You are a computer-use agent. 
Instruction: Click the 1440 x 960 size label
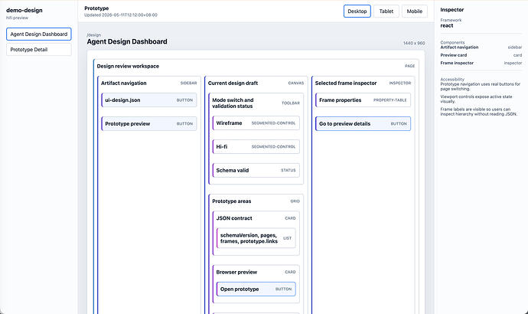[x=414, y=43]
